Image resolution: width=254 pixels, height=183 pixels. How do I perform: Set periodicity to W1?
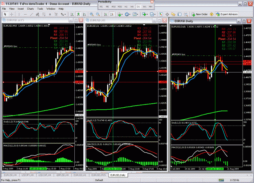click(x=145, y=6)
